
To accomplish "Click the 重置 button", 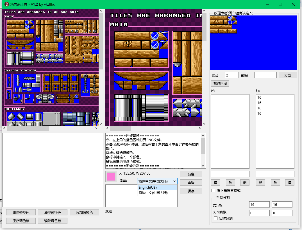I will coord(191,182).
